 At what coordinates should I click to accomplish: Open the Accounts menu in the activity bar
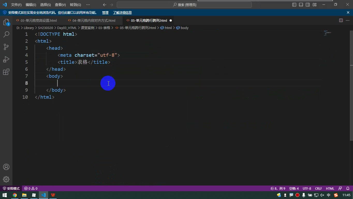[x=6, y=167]
